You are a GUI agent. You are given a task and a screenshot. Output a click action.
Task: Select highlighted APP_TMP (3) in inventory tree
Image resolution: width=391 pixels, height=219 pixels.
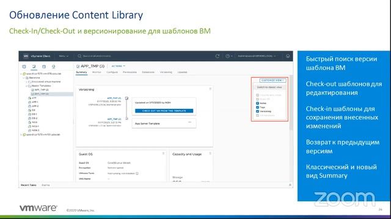(42, 94)
